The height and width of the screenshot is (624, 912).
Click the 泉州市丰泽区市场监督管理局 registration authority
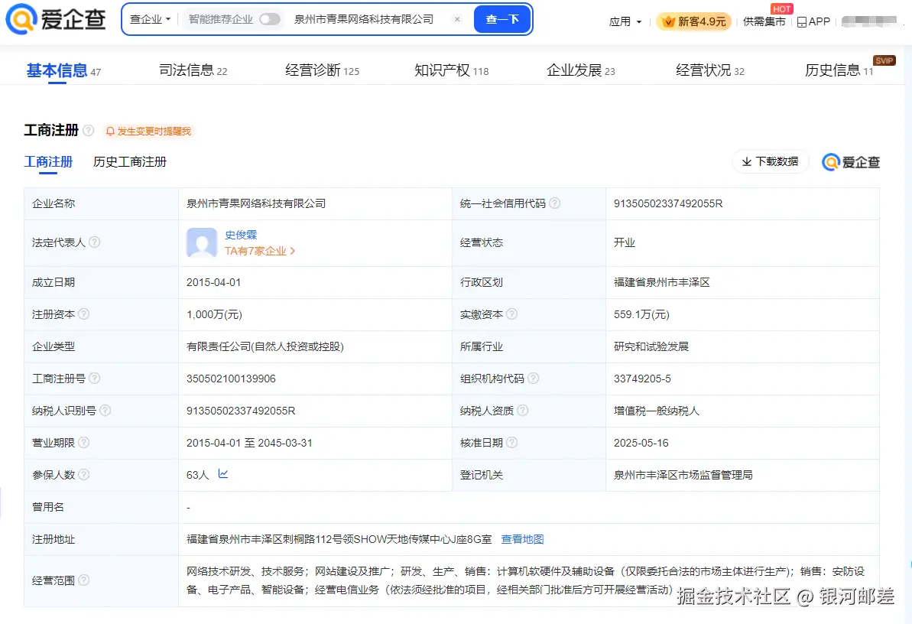click(x=683, y=475)
